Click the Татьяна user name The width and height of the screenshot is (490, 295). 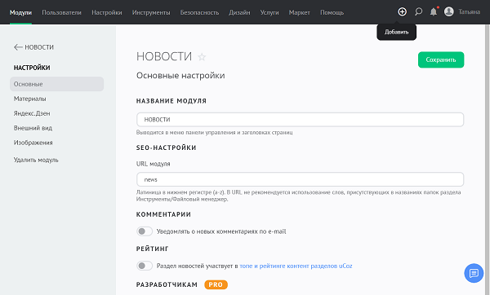pos(469,12)
